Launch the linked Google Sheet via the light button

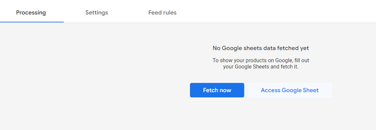pos(290,90)
